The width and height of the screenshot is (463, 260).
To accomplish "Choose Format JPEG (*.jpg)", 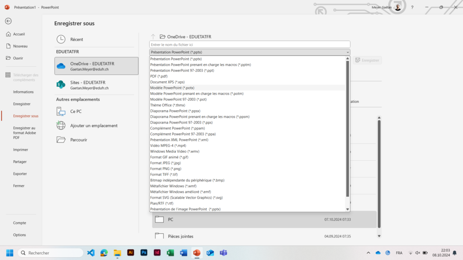I will point(247,163).
